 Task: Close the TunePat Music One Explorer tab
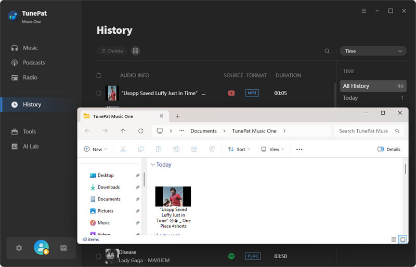click(161, 116)
